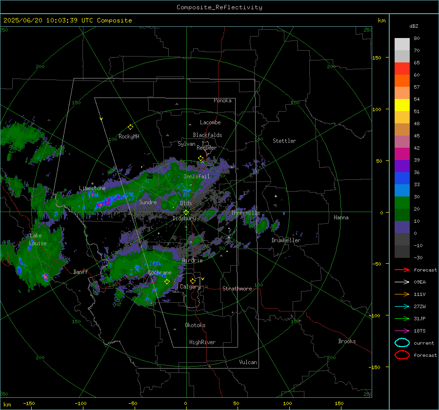Click the Cochrane city label
439x410 pixels.
tap(160, 273)
